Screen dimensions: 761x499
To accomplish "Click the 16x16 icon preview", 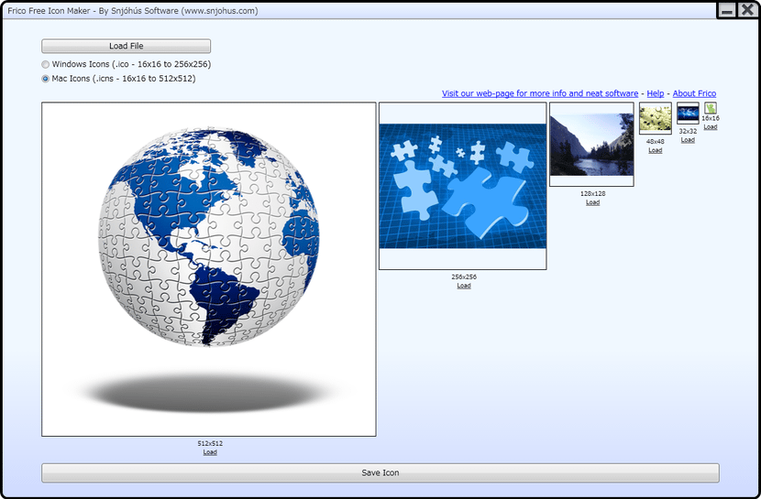I will pos(710,108).
